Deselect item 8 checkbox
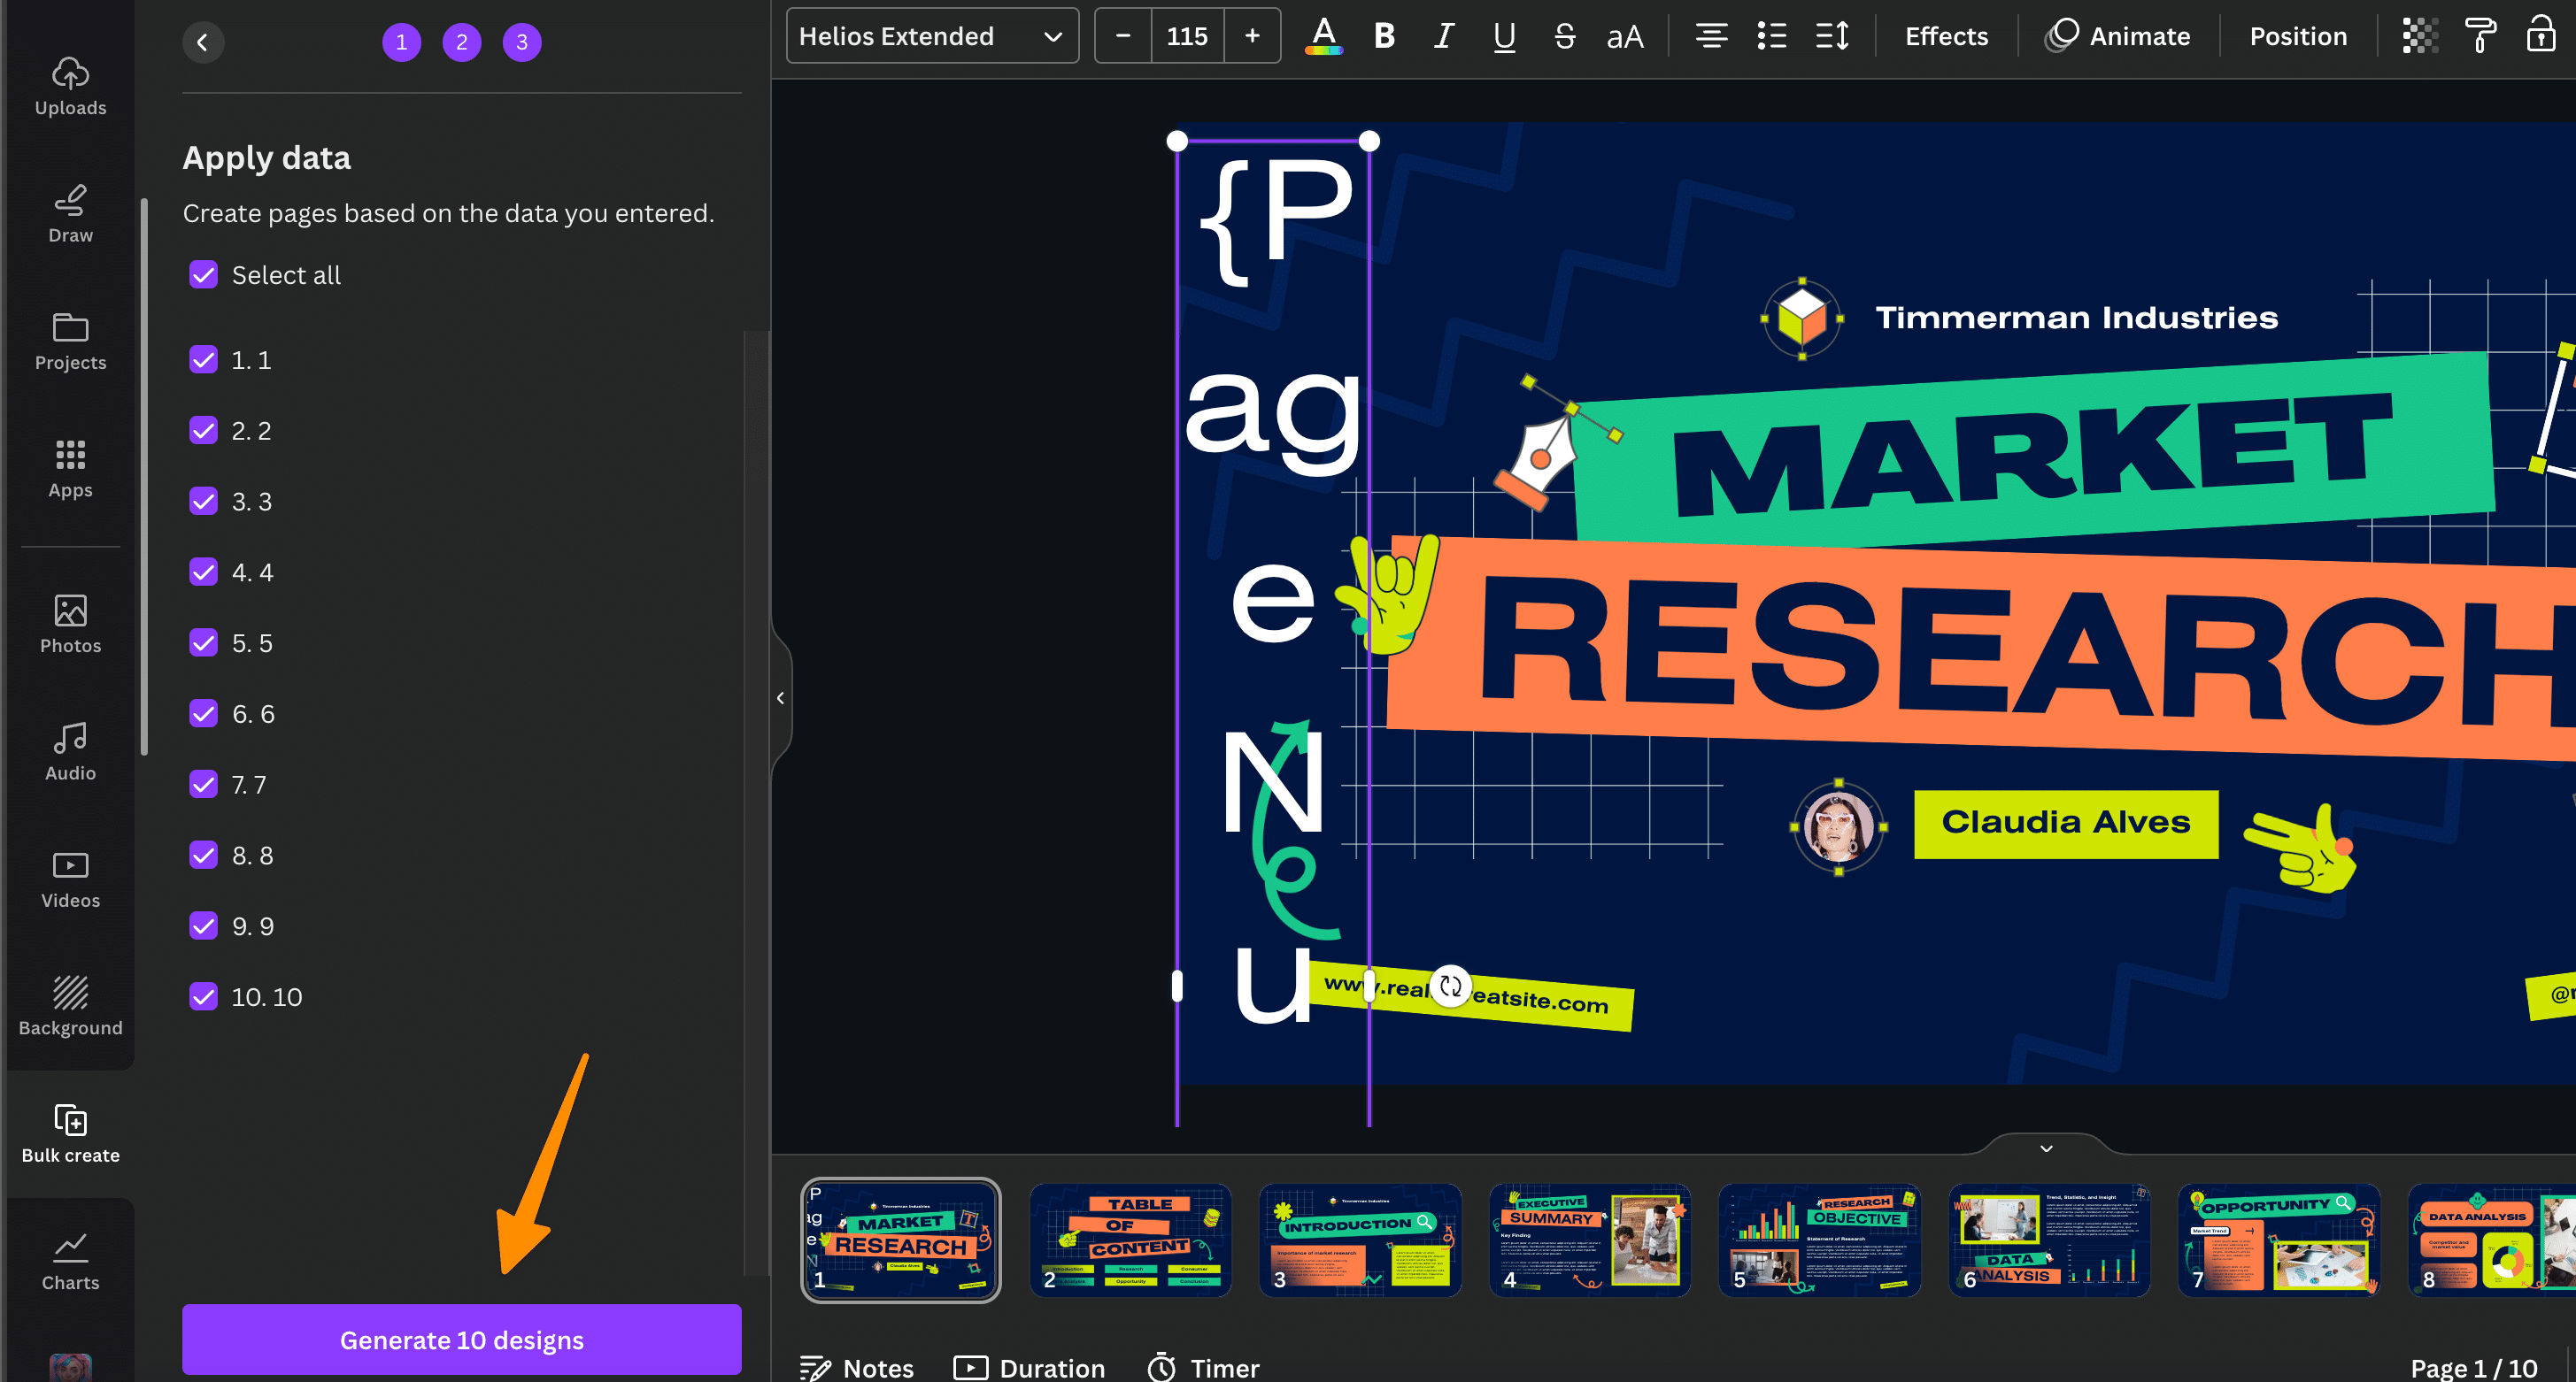 pos(204,855)
